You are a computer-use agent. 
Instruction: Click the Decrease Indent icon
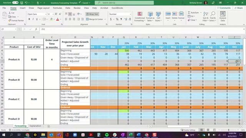pyautogui.click(x=78, y=19)
